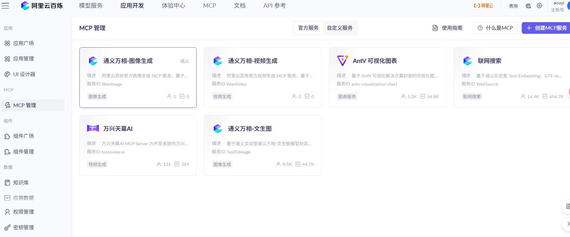The width and height of the screenshot is (570, 237).
Task: Click the 联网搜索 service card icon
Action: [467, 61]
